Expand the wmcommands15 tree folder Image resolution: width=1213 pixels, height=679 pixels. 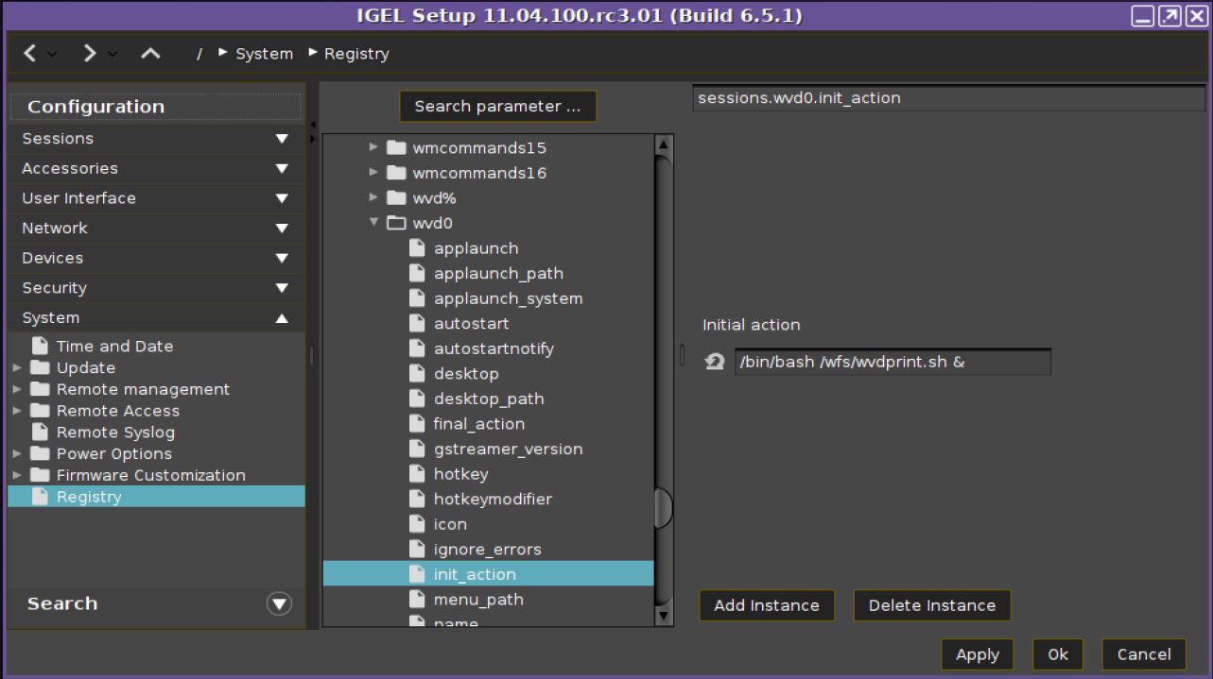click(374, 148)
